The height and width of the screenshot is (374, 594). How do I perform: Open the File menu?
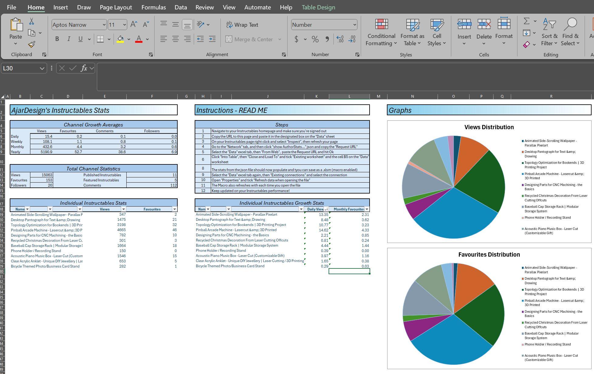[x=12, y=7]
